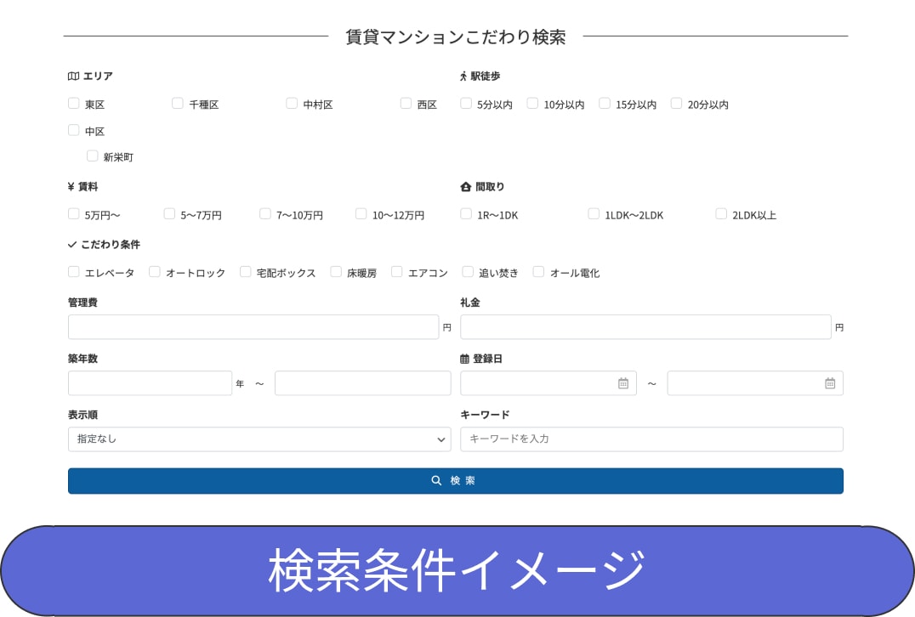Select 15分以内 walking distance checkbox
This screenshot has height=617, width=915.
[x=605, y=103]
